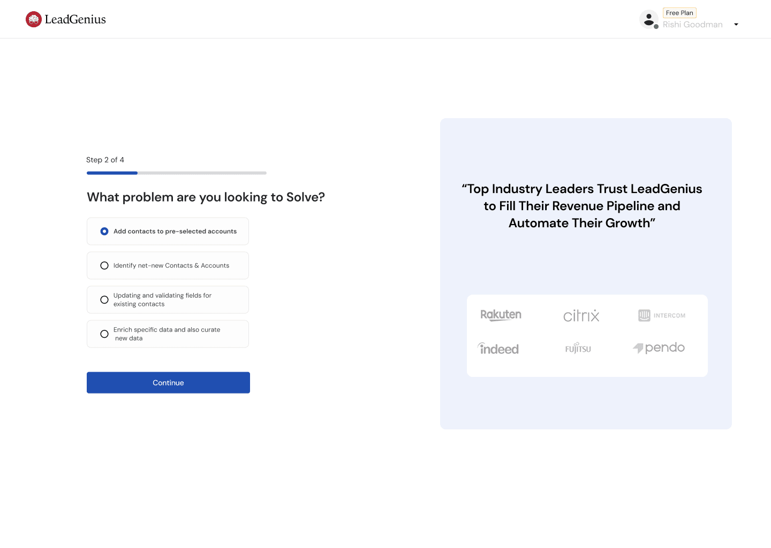Click the Free Plan badge
Screen dimensions: 771x548
(x=679, y=12)
